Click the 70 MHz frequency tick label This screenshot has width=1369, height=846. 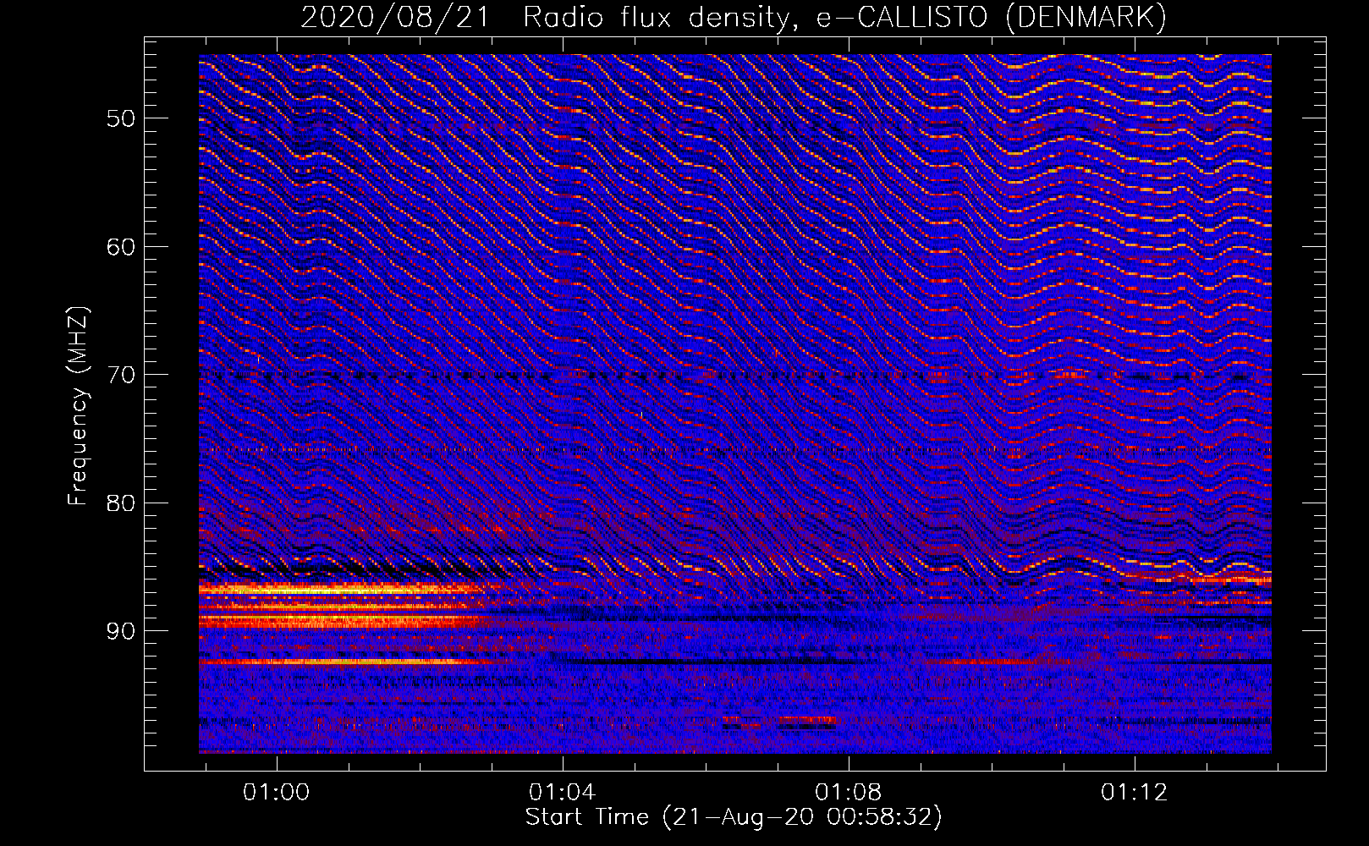point(121,375)
